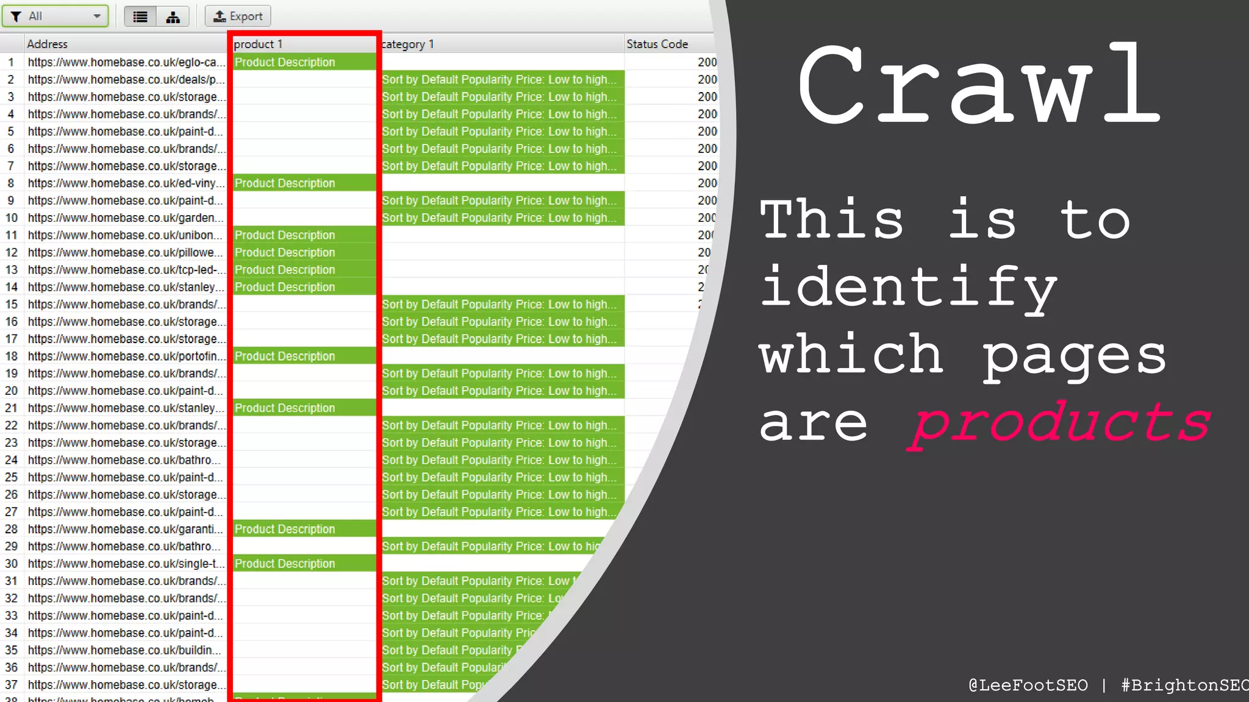Select row 11 unibon address
Viewport: 1249px width, 702px height.
click(126, 235)
